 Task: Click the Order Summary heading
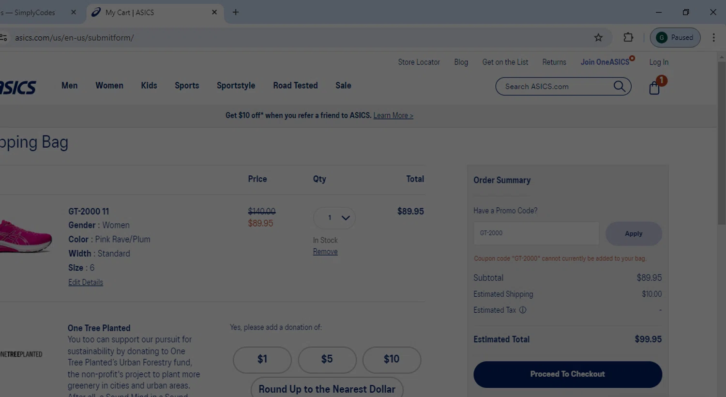tap(502, 180)
